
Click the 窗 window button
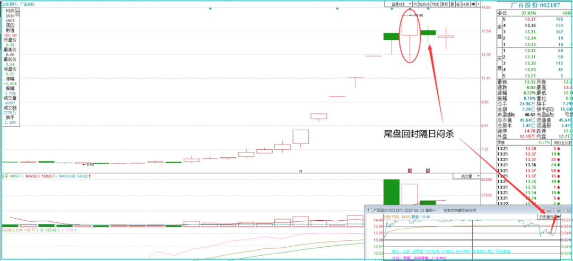(x=458, y=4)
